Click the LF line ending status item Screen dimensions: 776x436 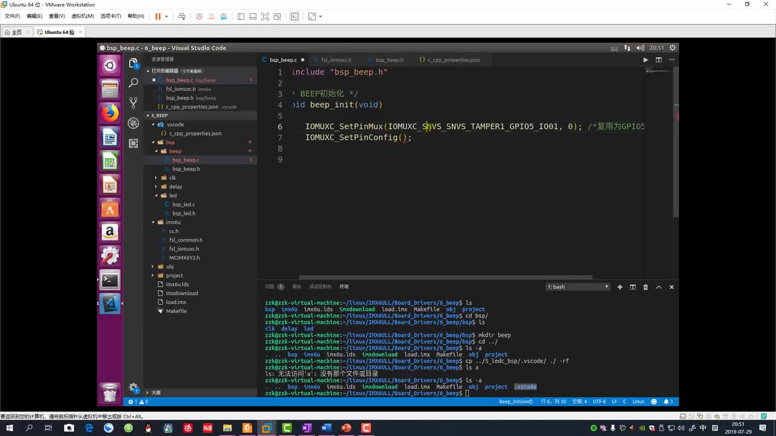(x=614, y=401)
